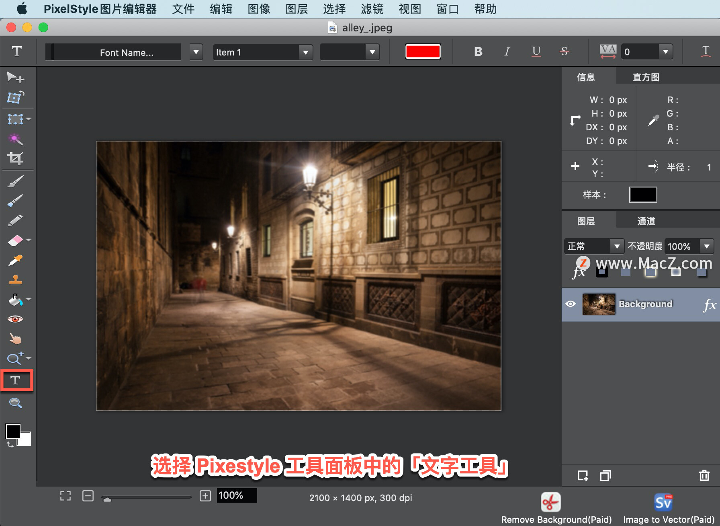
Task: Select the Eyedropper tool
Action: (x=15, y=260)
